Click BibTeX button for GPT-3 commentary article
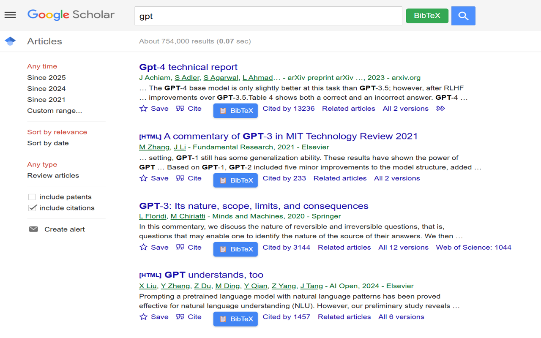 point(235,180)
